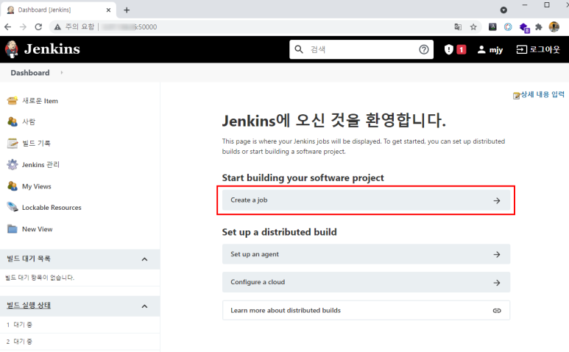Image resolution: width=569 pixels, height=352 pixels.
Task: Open a new browser tab with plus
Action: pos(127,10)
